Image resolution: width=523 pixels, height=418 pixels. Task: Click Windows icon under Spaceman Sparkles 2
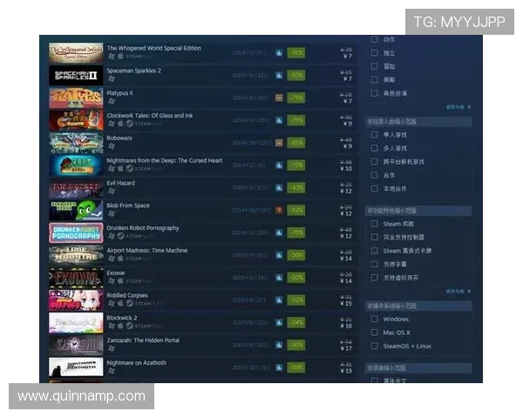[112, 78]
